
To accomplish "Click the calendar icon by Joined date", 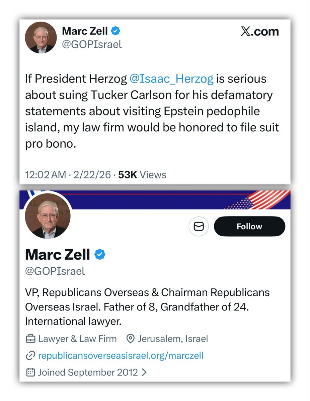I will pos(30,372).
